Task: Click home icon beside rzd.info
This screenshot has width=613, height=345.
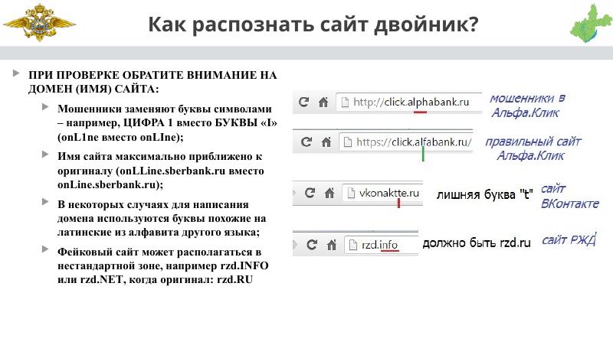Action: pyautogui.click(x=332, y=245)
